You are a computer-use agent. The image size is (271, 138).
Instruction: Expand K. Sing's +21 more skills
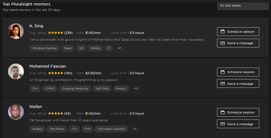tap(119, 48)
